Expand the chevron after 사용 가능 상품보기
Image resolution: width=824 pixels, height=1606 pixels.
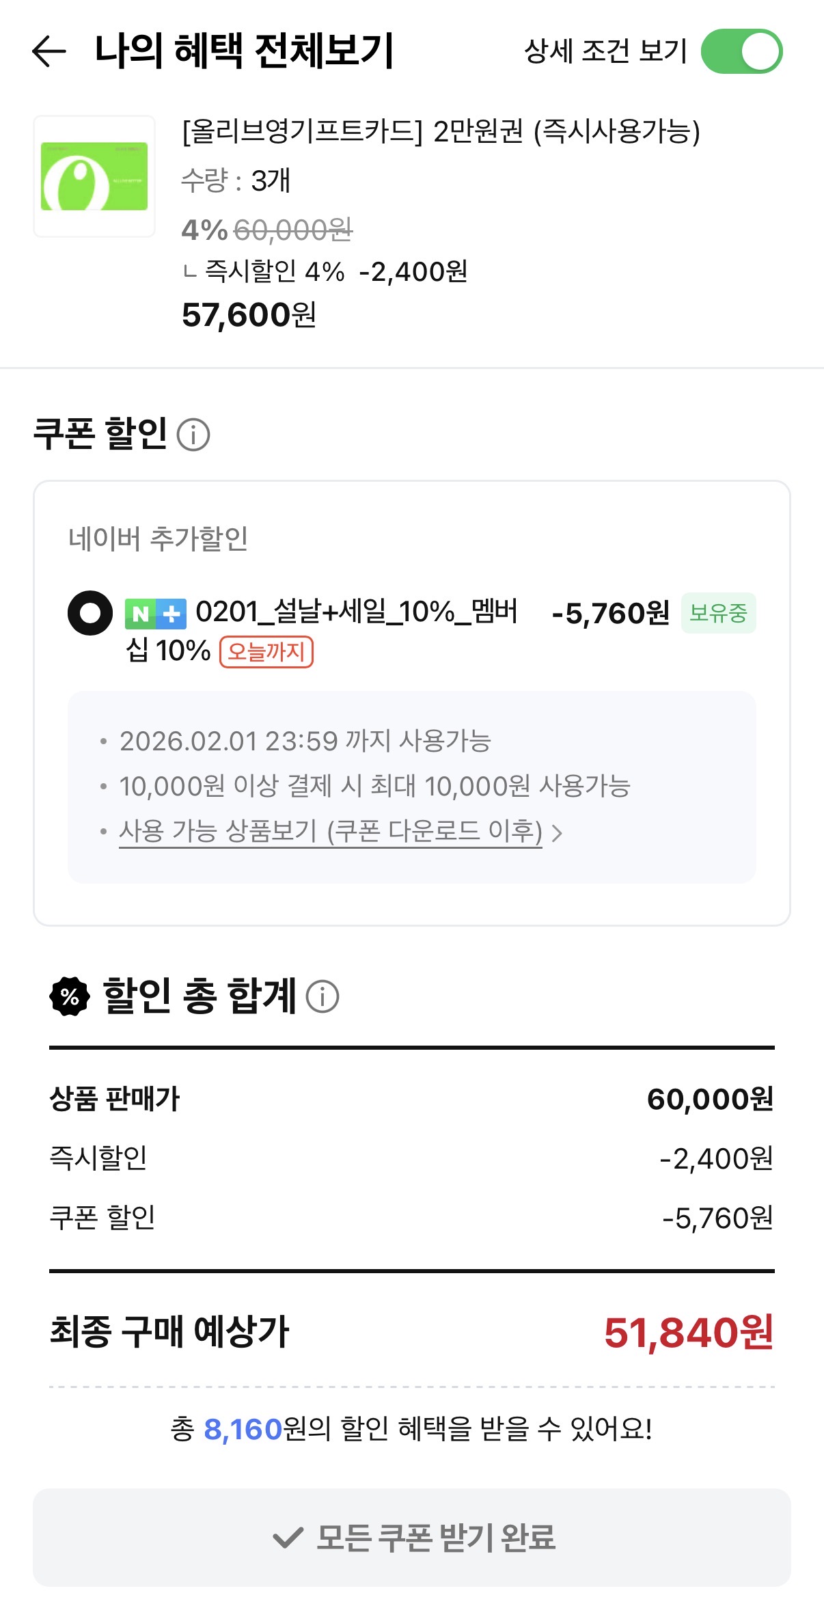click(x=557, y=833)
